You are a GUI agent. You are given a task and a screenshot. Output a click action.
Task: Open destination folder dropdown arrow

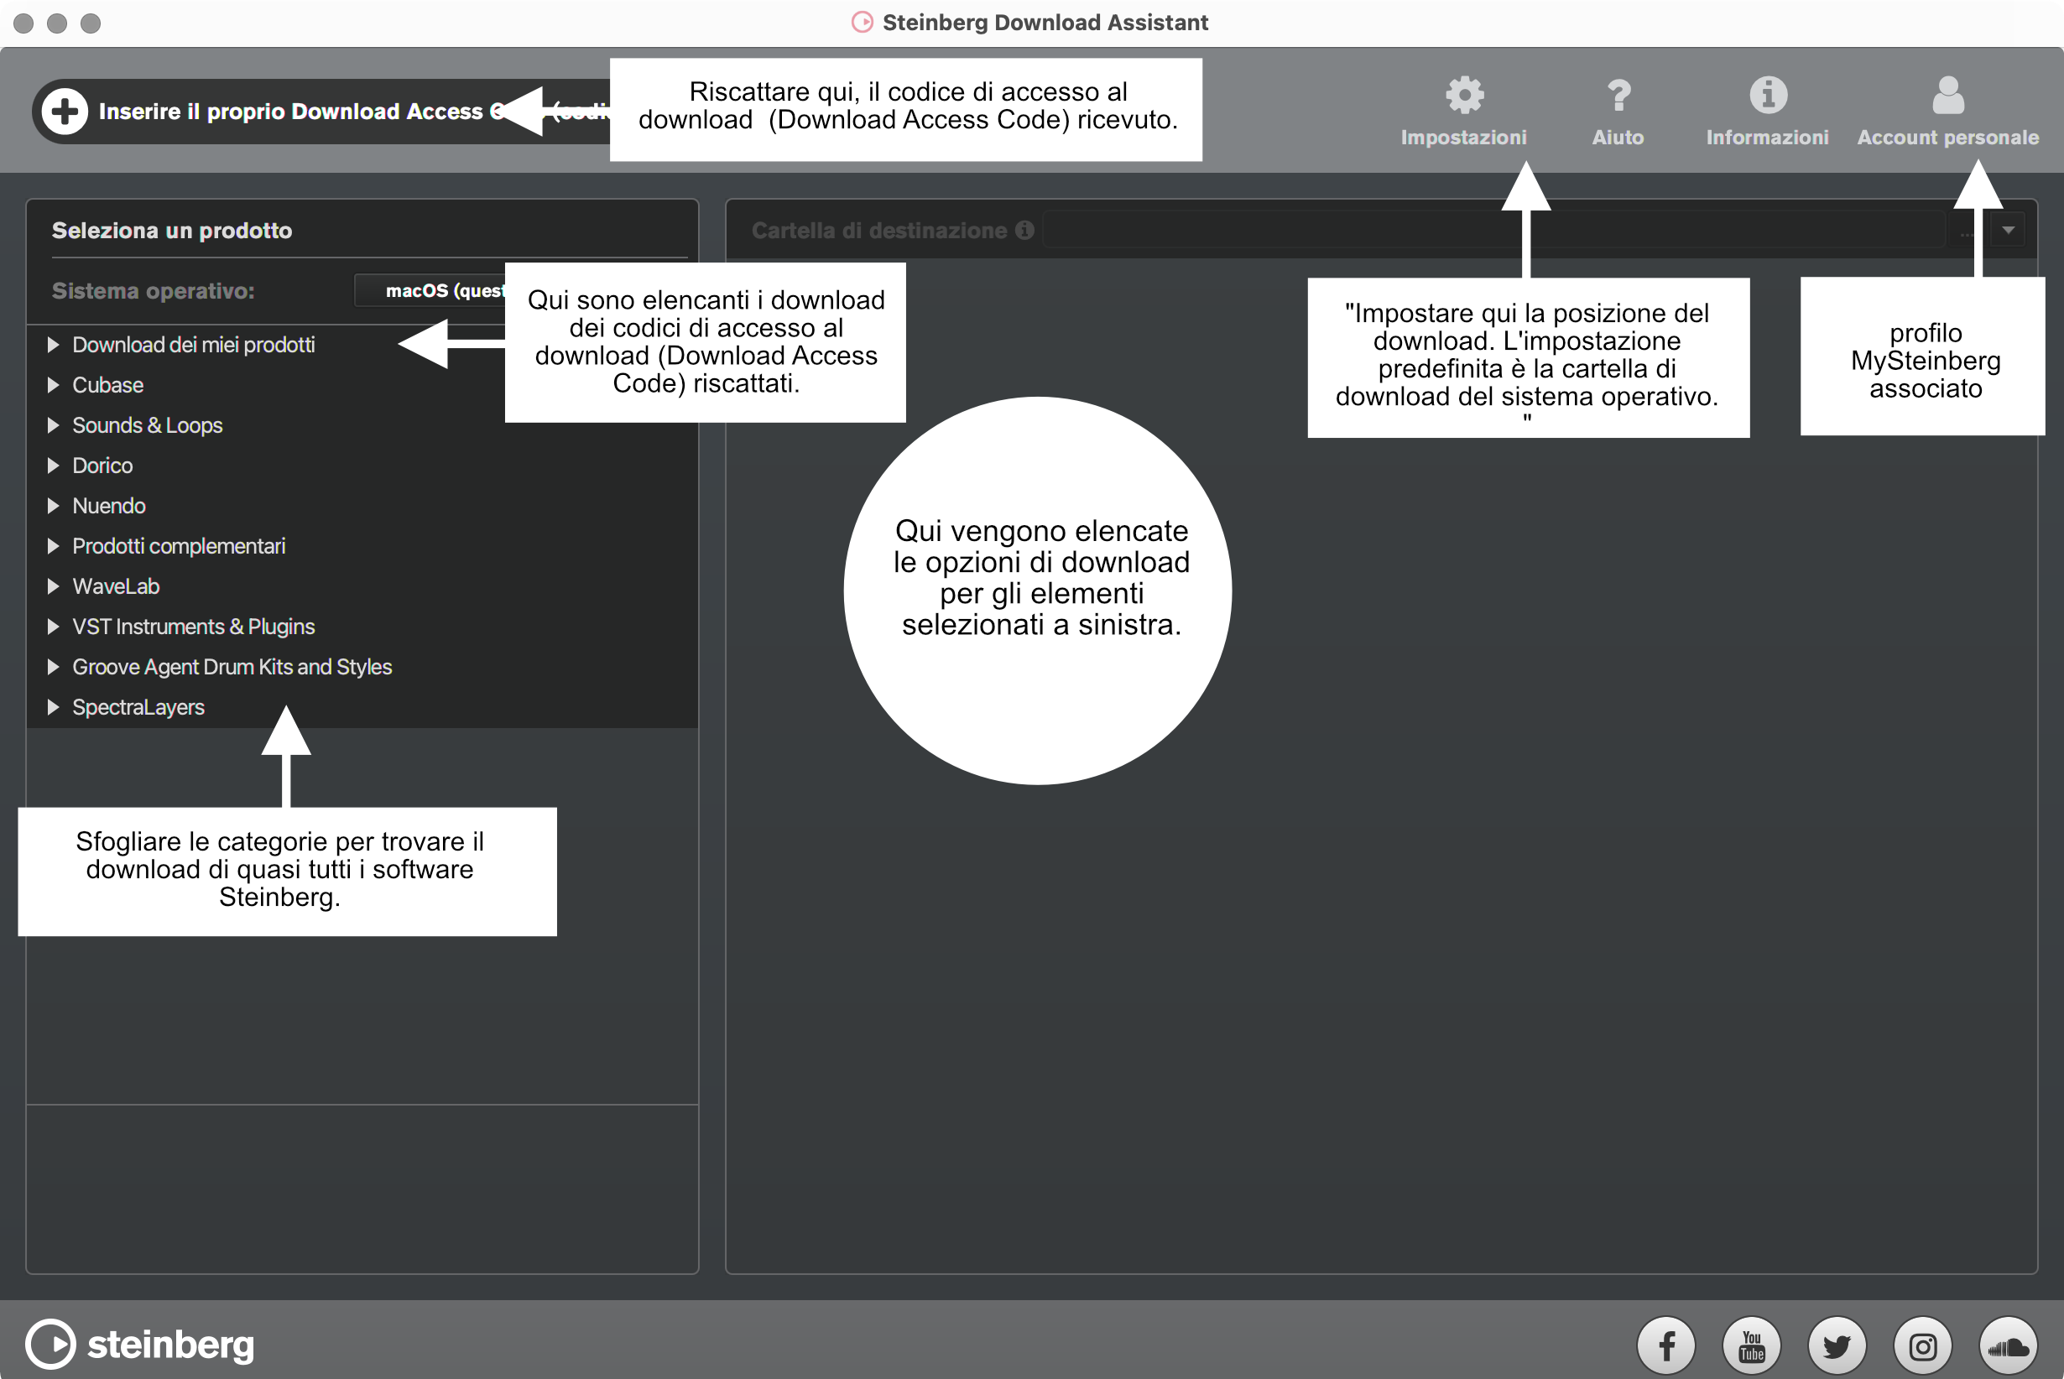point(2009,231)
